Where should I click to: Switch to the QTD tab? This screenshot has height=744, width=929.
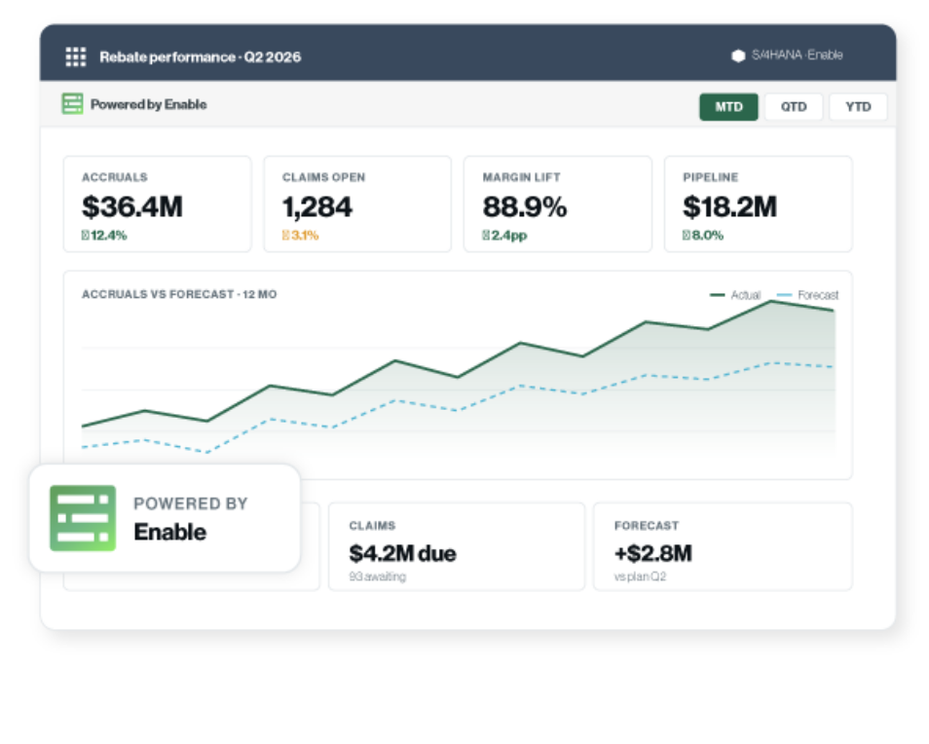coord(794,106)
